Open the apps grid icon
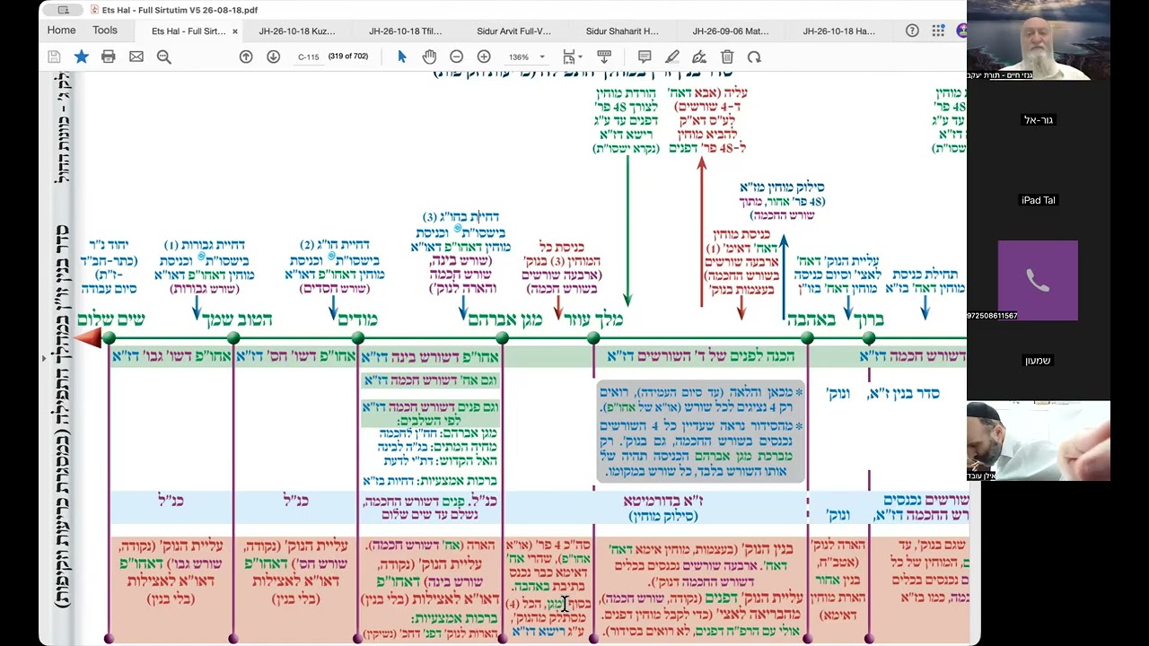 (x=938, y=31)
